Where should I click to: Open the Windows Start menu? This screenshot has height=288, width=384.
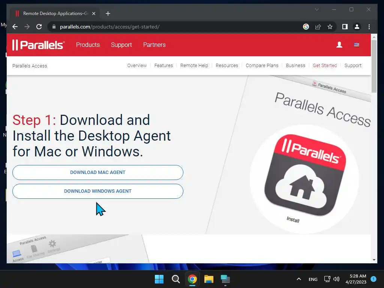tap(159, 279)
